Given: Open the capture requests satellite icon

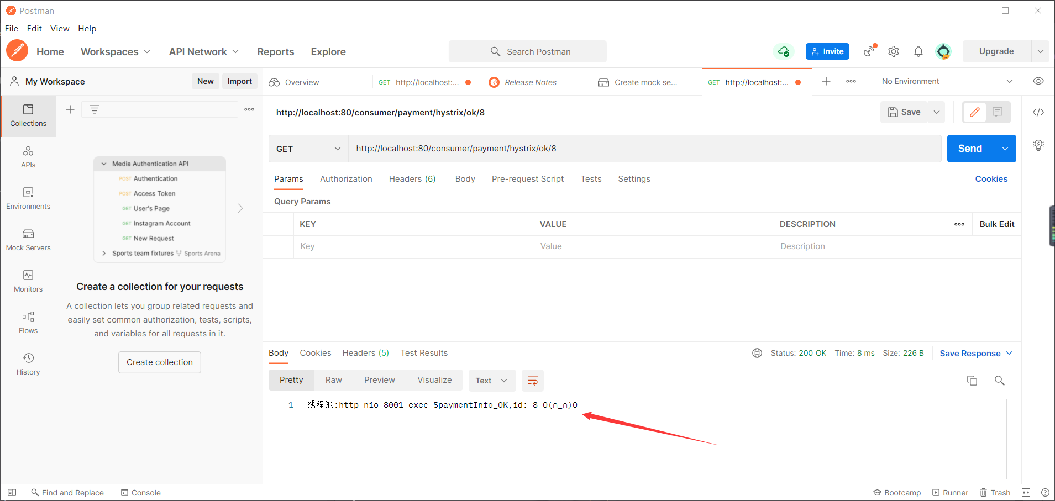Looking at the screenshot, I should point(870,51).
